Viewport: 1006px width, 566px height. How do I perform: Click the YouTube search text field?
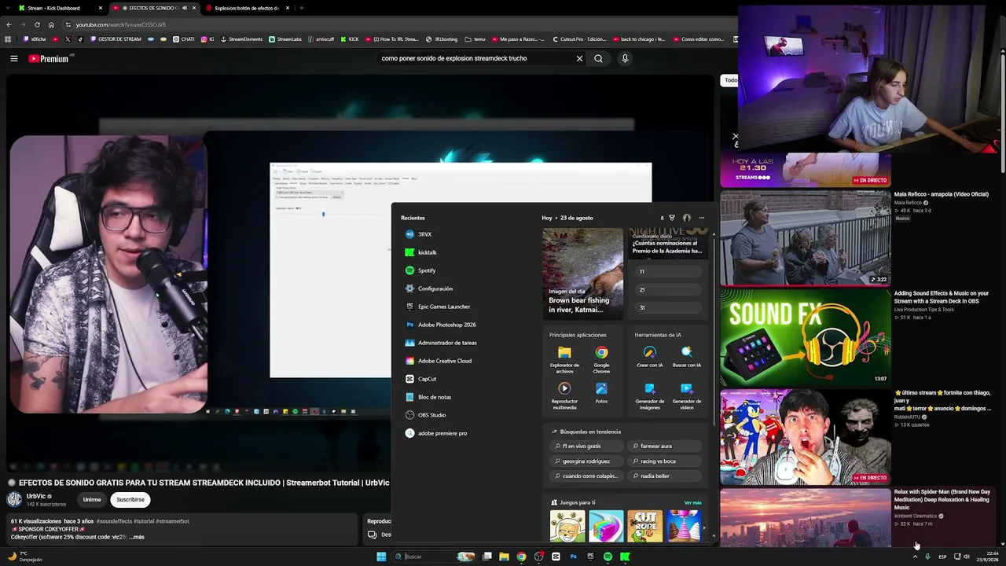pos(474,58)
